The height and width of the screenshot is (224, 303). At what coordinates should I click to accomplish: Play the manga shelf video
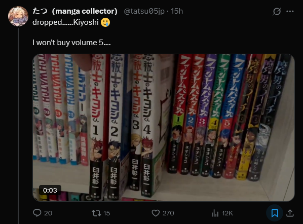[164, 128]
